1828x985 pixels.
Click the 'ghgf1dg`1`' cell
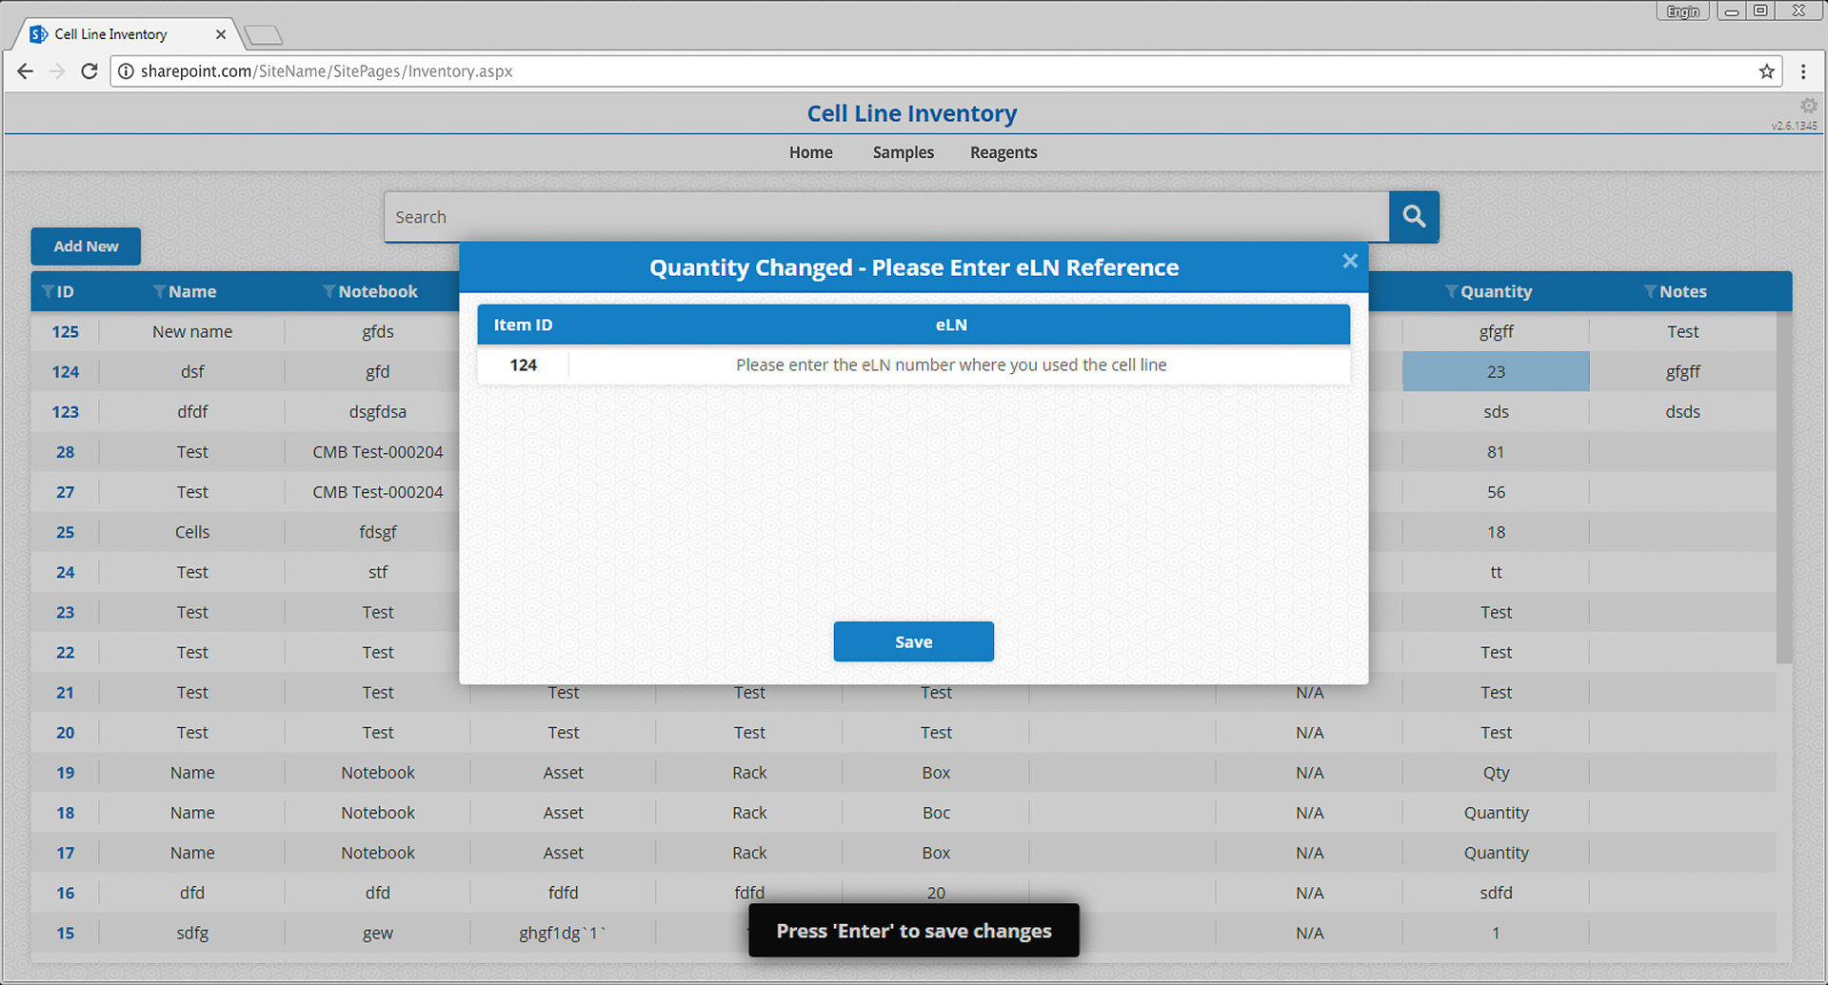click(563, 933)
